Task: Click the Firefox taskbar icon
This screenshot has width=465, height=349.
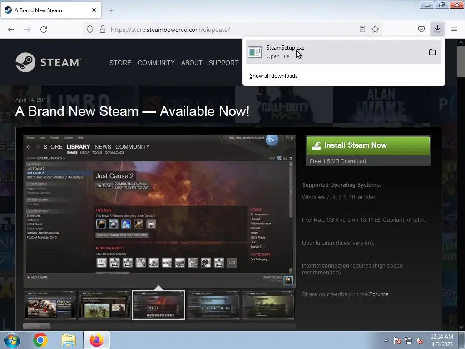Action: click(x=97, y=340)
